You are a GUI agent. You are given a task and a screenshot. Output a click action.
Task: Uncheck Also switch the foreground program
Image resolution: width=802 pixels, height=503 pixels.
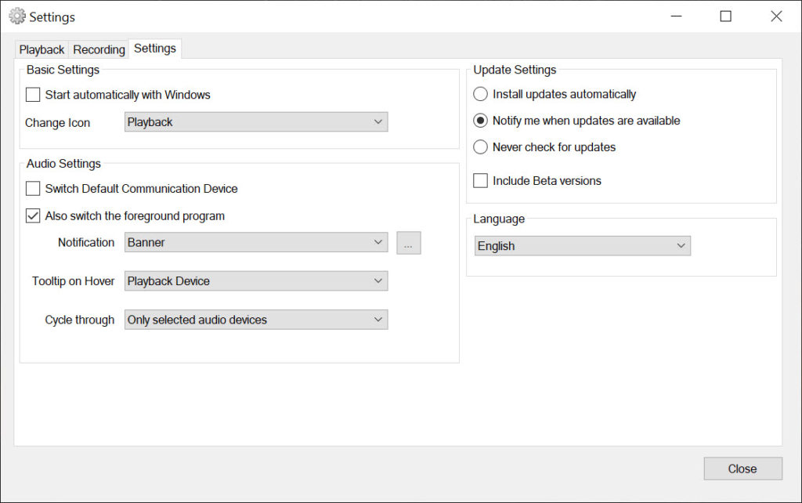[x=33, y=216]
